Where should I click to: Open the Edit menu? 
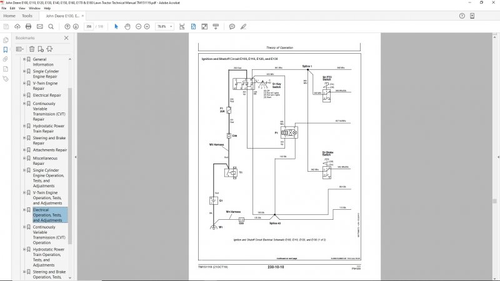coord(12,8)
